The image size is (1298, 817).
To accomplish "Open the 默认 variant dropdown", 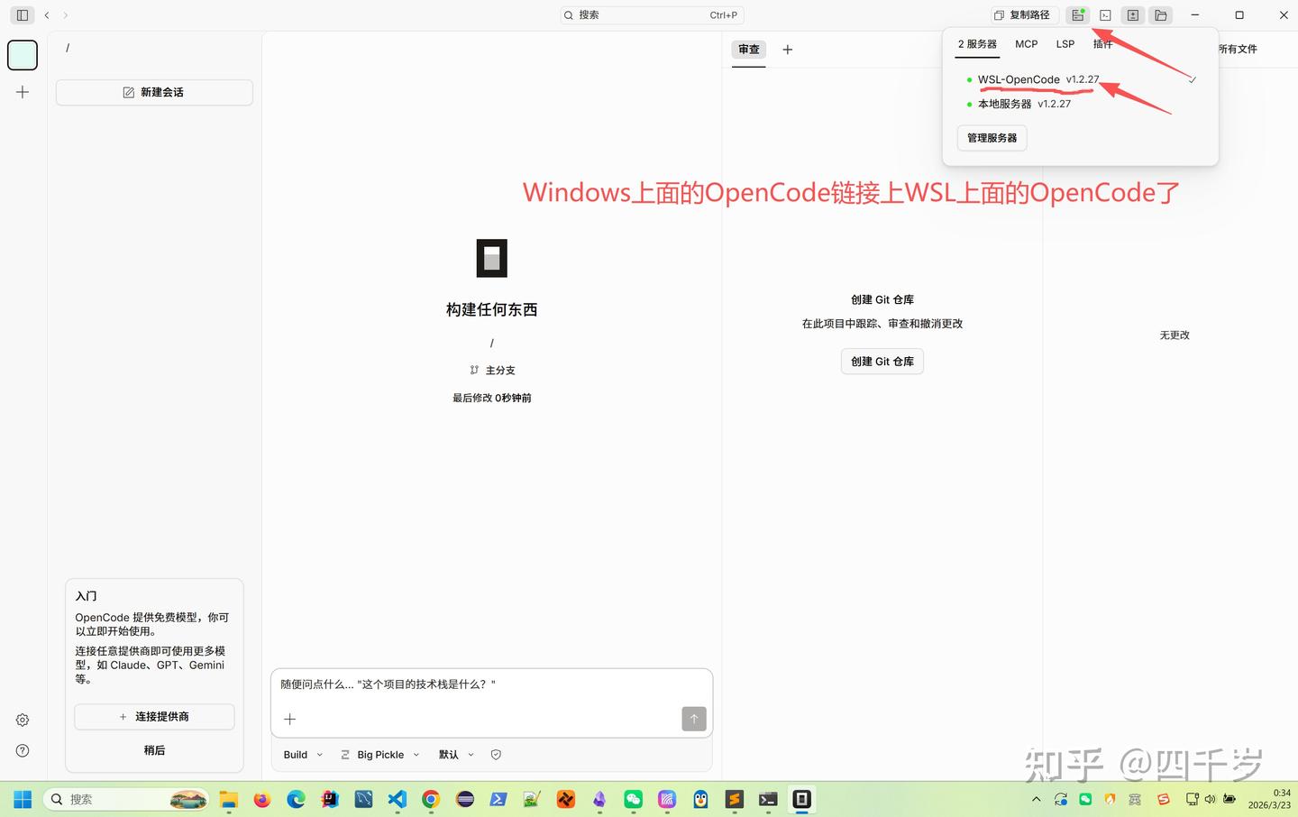I will pos(456,755).
